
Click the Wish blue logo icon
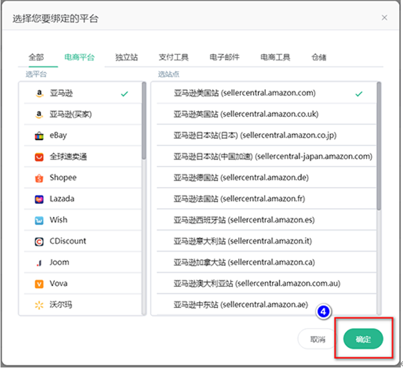pos(39,220)
